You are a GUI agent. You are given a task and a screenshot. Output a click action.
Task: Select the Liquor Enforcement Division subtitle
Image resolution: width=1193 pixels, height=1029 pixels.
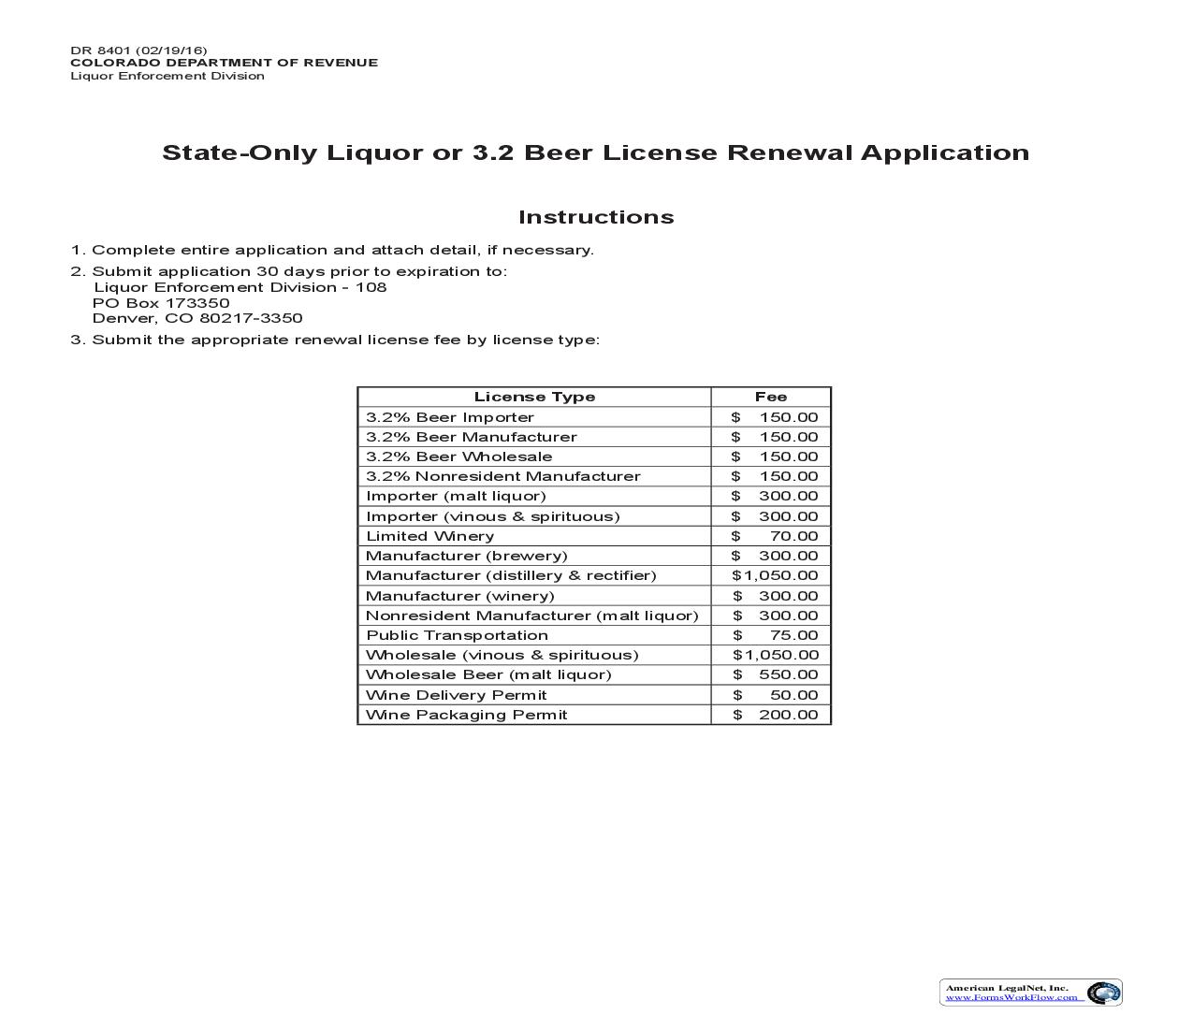(167, 75)
